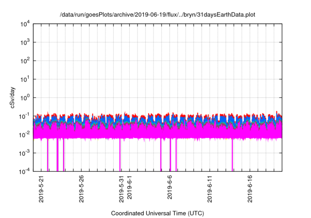Click the 2019-5-26 date label
Image resolution: width=311 pixels, height=218 pixels.
pos(81,189)
